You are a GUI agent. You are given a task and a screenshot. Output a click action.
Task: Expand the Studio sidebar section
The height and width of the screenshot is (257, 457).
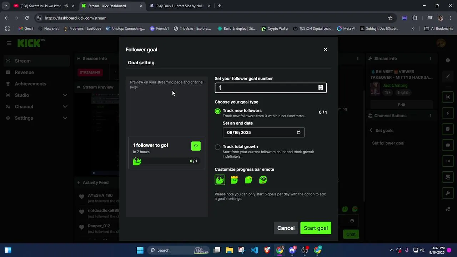point(65,95)
